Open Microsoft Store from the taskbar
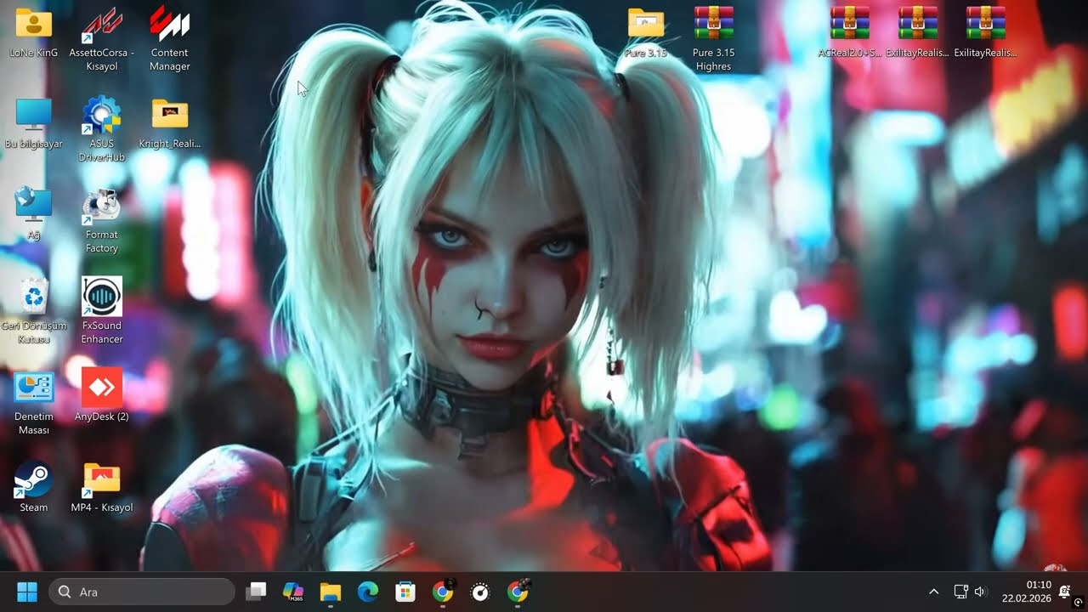The image size is (1088, 612). (x=405, y=592)
